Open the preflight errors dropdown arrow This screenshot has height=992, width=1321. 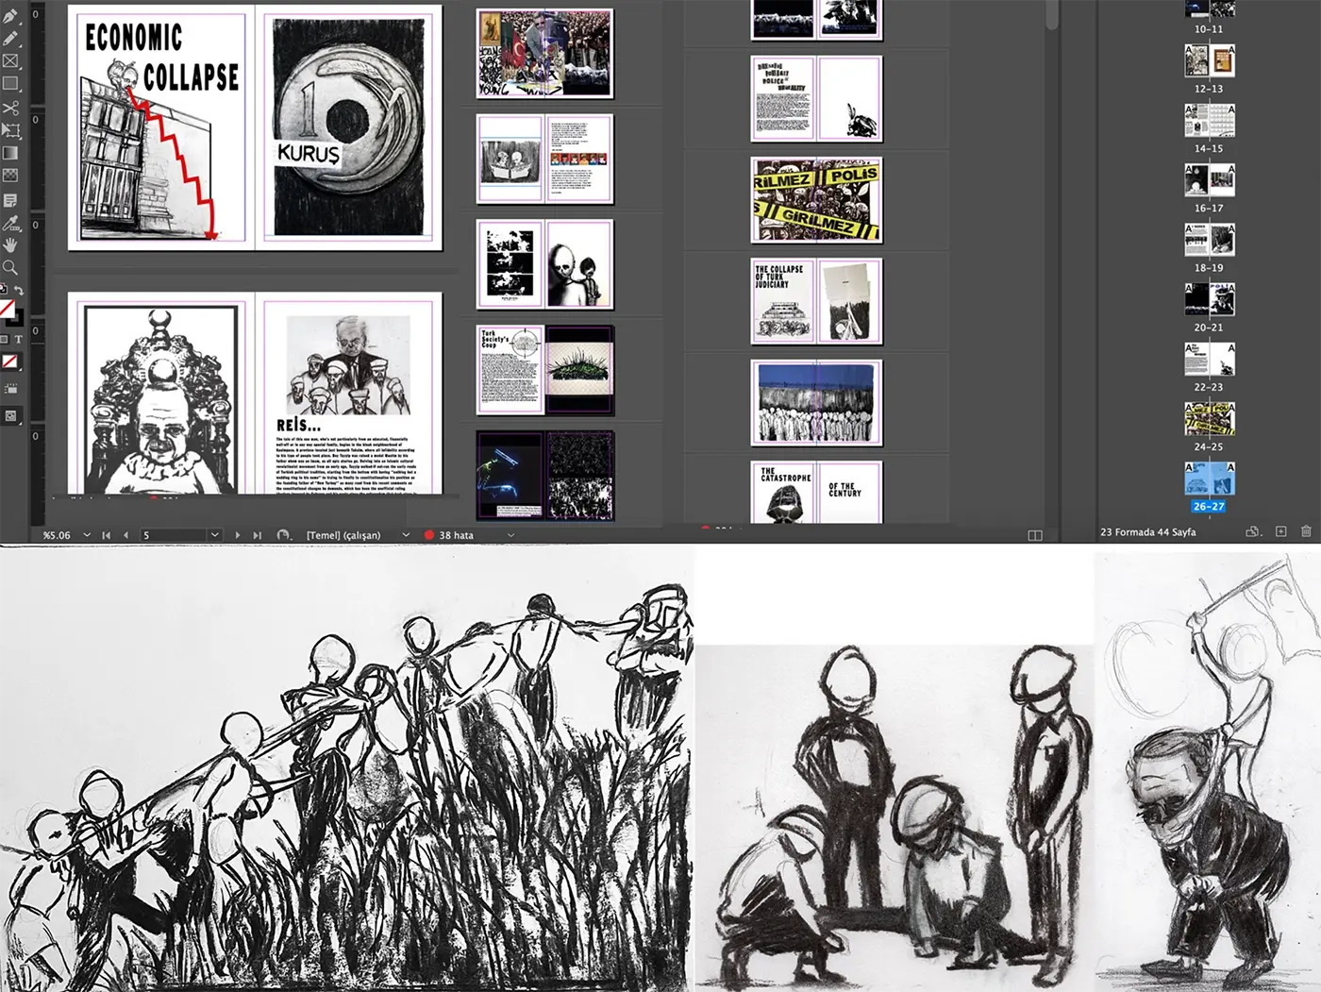pos(511,535)
